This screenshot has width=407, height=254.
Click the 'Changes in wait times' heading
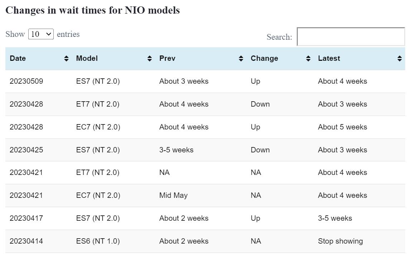tap(92, 10)
